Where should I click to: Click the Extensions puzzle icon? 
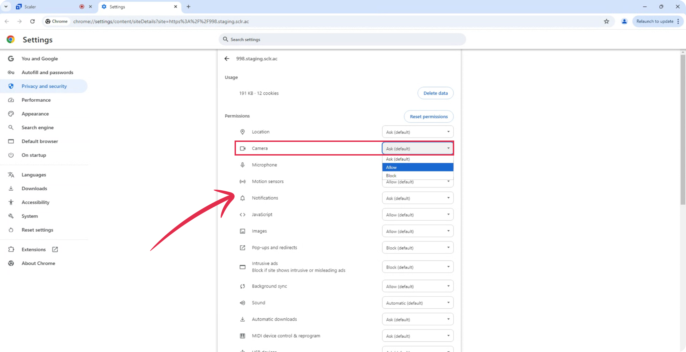(x=11, y=250)
